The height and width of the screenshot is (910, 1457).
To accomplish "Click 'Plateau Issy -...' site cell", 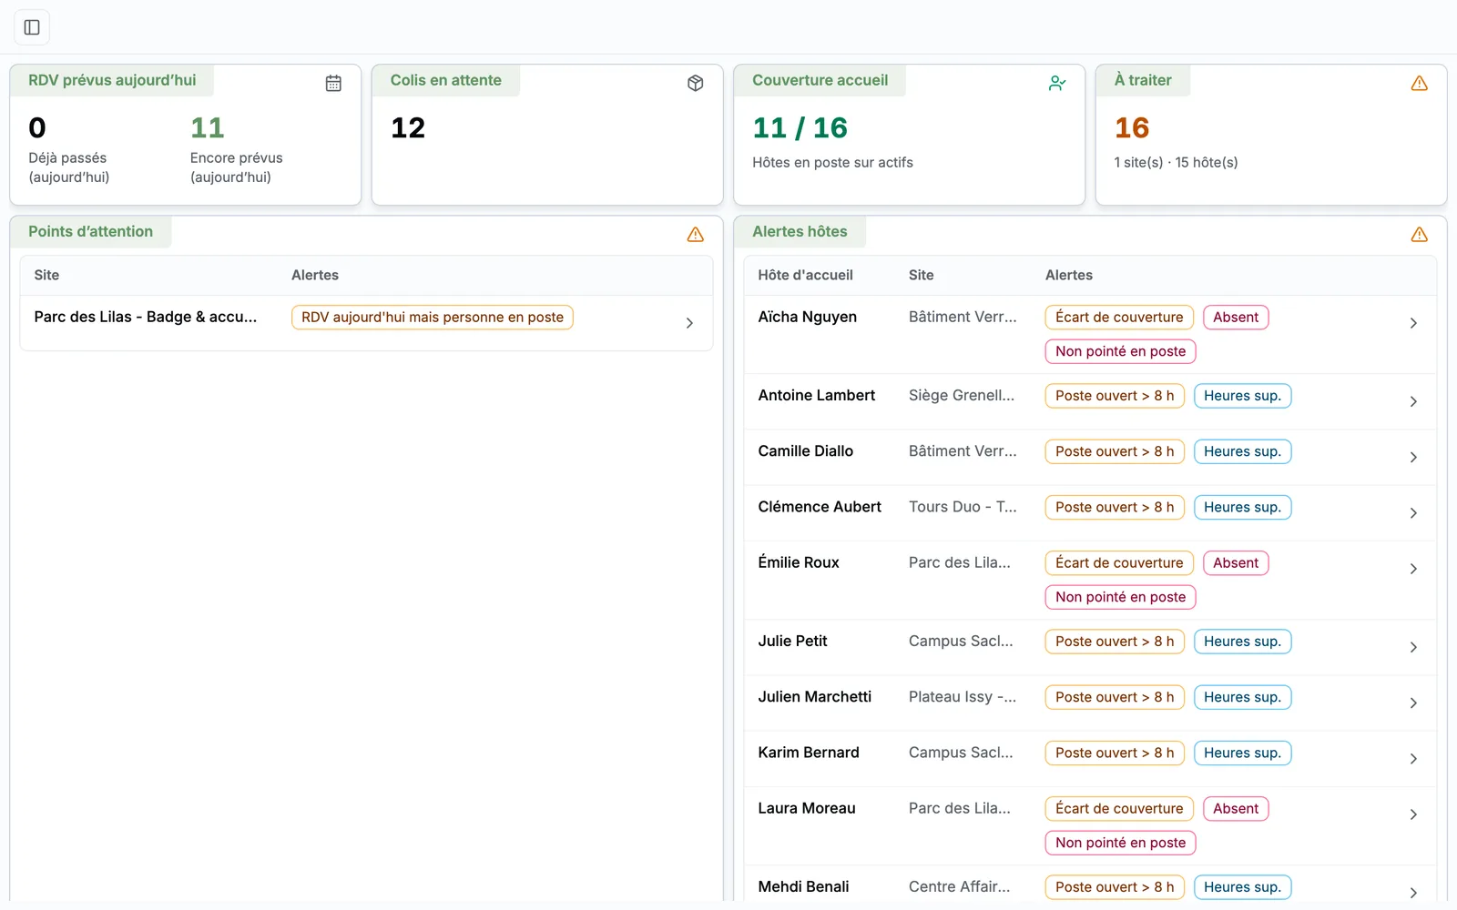I will (x=963, y=697).
